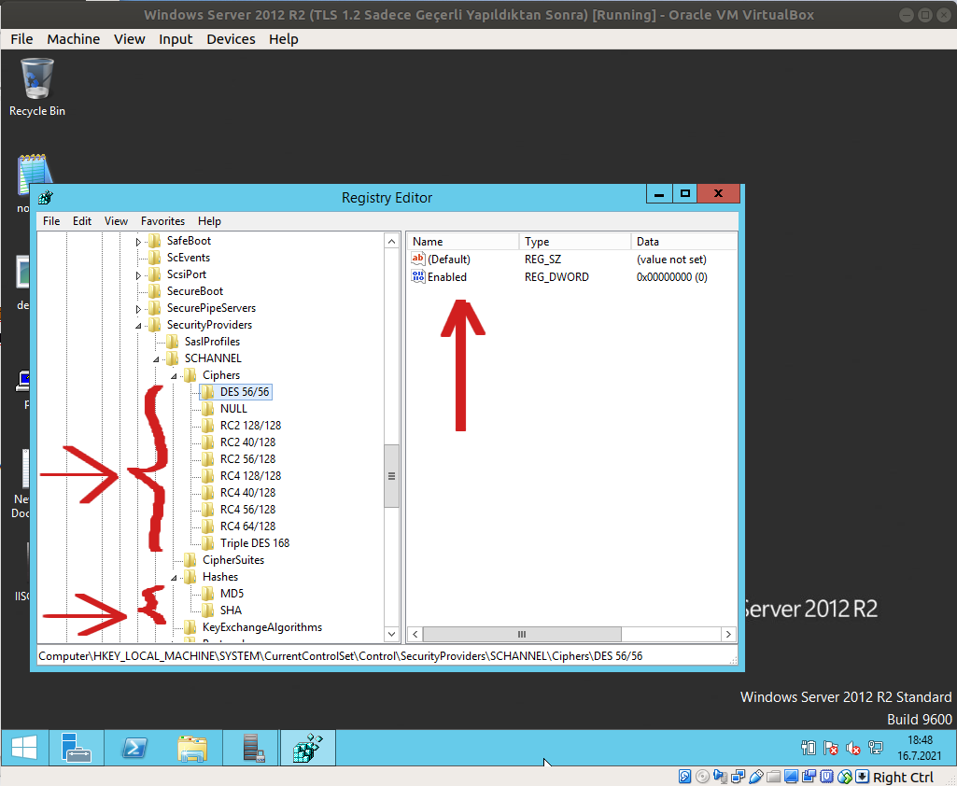Click the VirtualBox USB devices indicator
Viewport: 957px width, 786px height.
[755, 777]
